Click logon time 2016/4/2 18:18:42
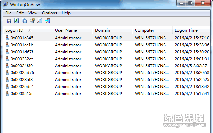Image resolution: width=213 pixels, height=133 pixels. 192,86
